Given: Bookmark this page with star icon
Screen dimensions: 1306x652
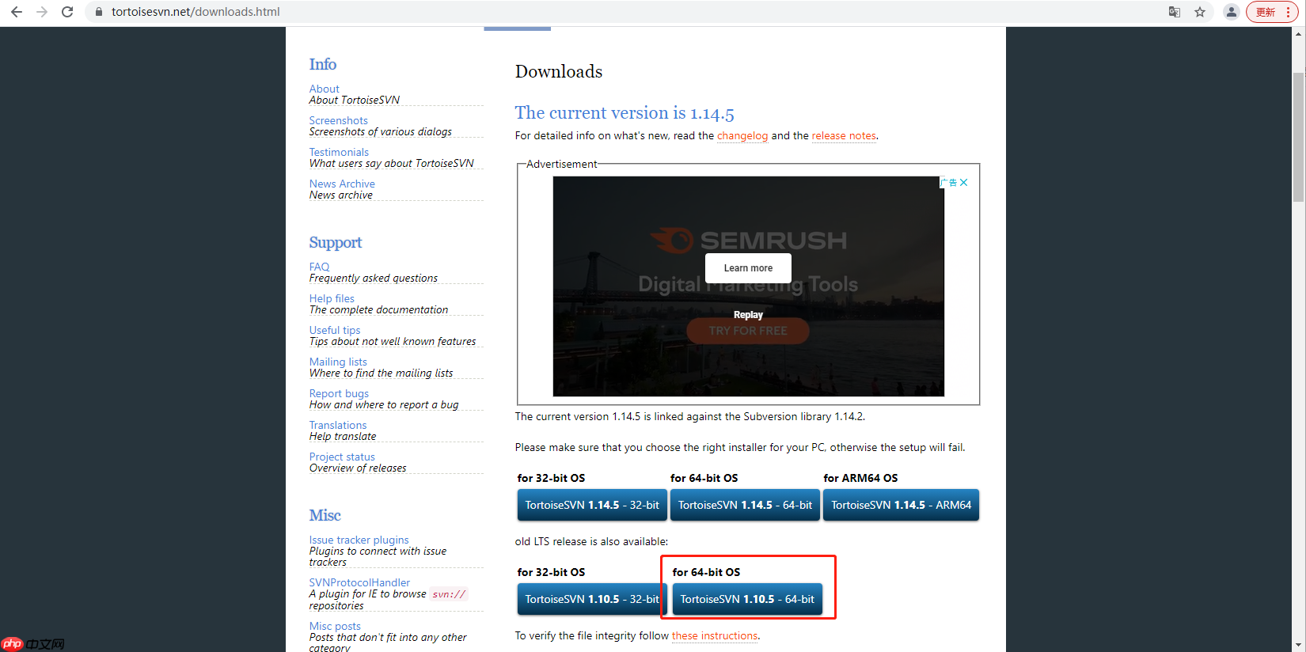Looking at the screenshot, I should 1200,12.
